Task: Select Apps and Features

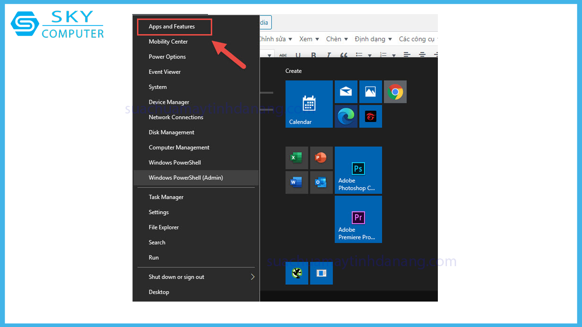Action: (x=172, y=27)
